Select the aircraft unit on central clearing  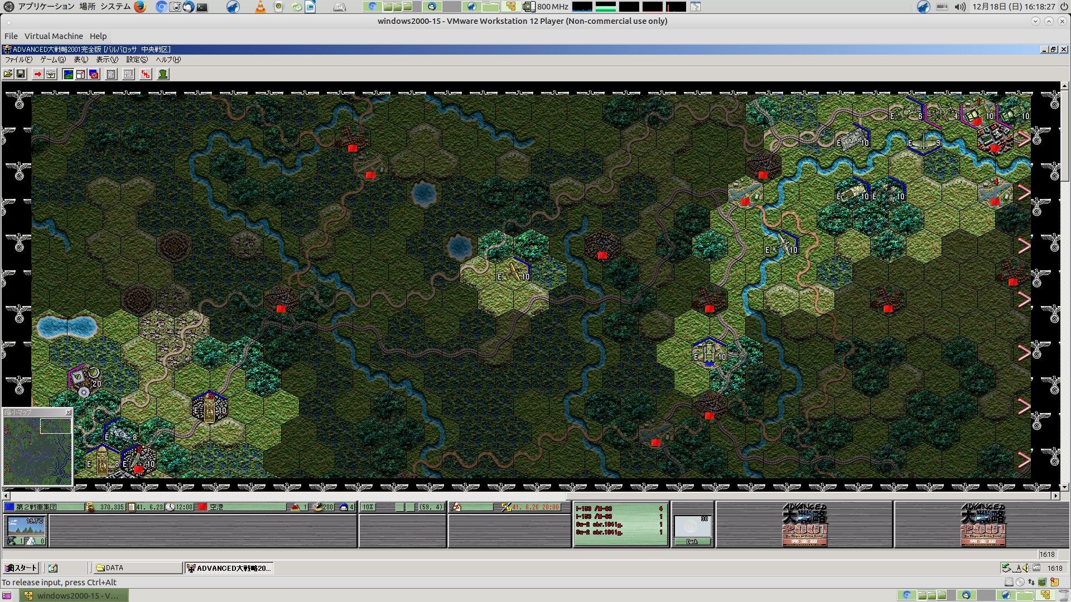point(514,273)
